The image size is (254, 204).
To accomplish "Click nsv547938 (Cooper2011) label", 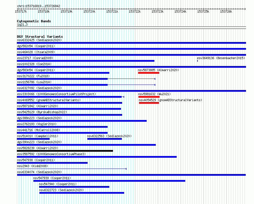I will pos(36,160).
